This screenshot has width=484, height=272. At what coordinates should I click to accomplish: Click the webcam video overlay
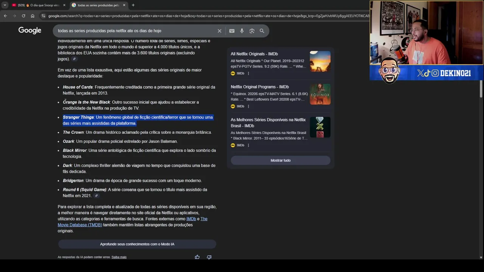tap(427, 33)
